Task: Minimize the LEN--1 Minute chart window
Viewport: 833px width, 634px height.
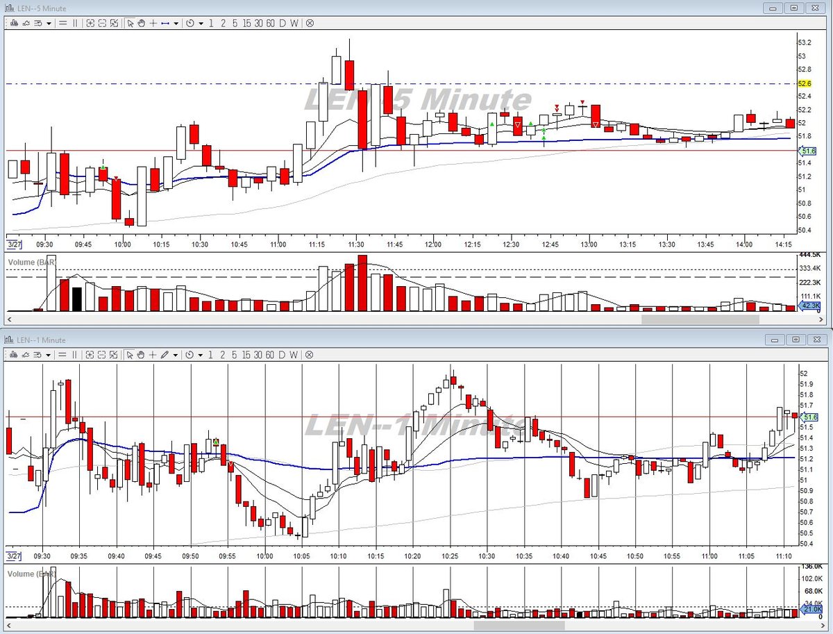Action: [x=774, y=340]
